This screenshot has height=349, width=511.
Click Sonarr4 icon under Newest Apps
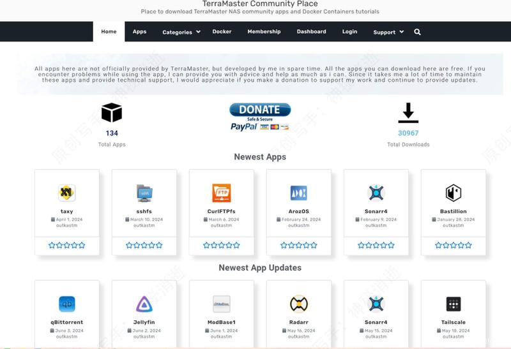[x=376, y=193]
